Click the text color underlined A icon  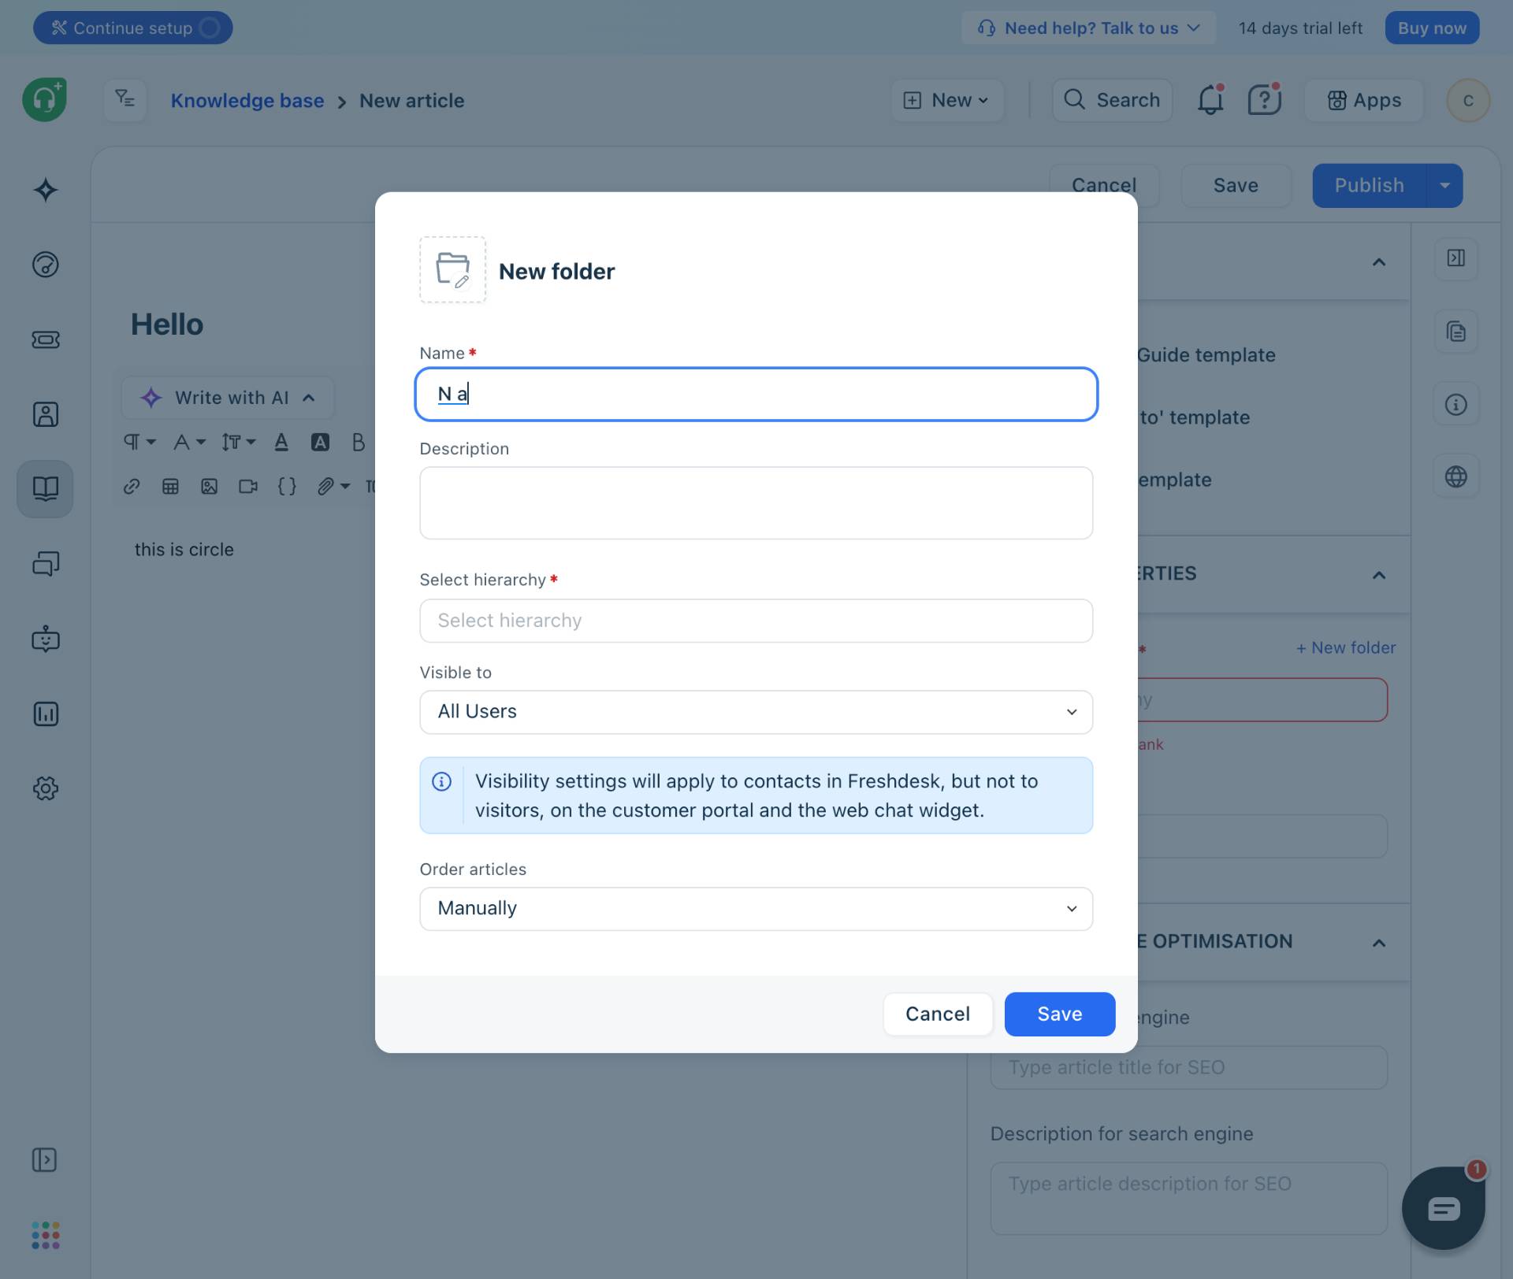(281, 442)
